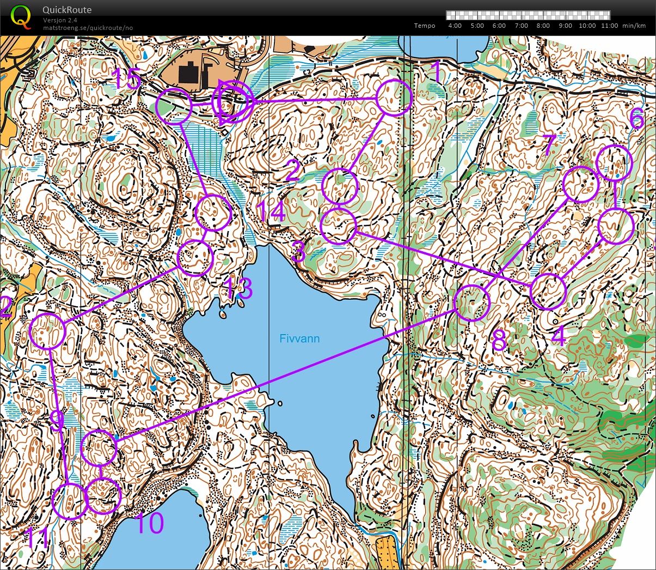
Task: Click the purple control number 8
Action: 499,342
